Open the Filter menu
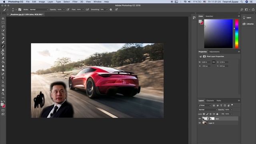This screenshot has height=144, width=256. (x=75, y=2)
